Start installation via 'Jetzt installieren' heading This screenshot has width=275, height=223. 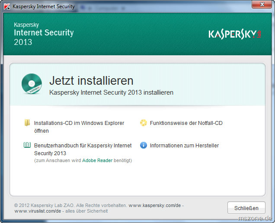[91, 80]
